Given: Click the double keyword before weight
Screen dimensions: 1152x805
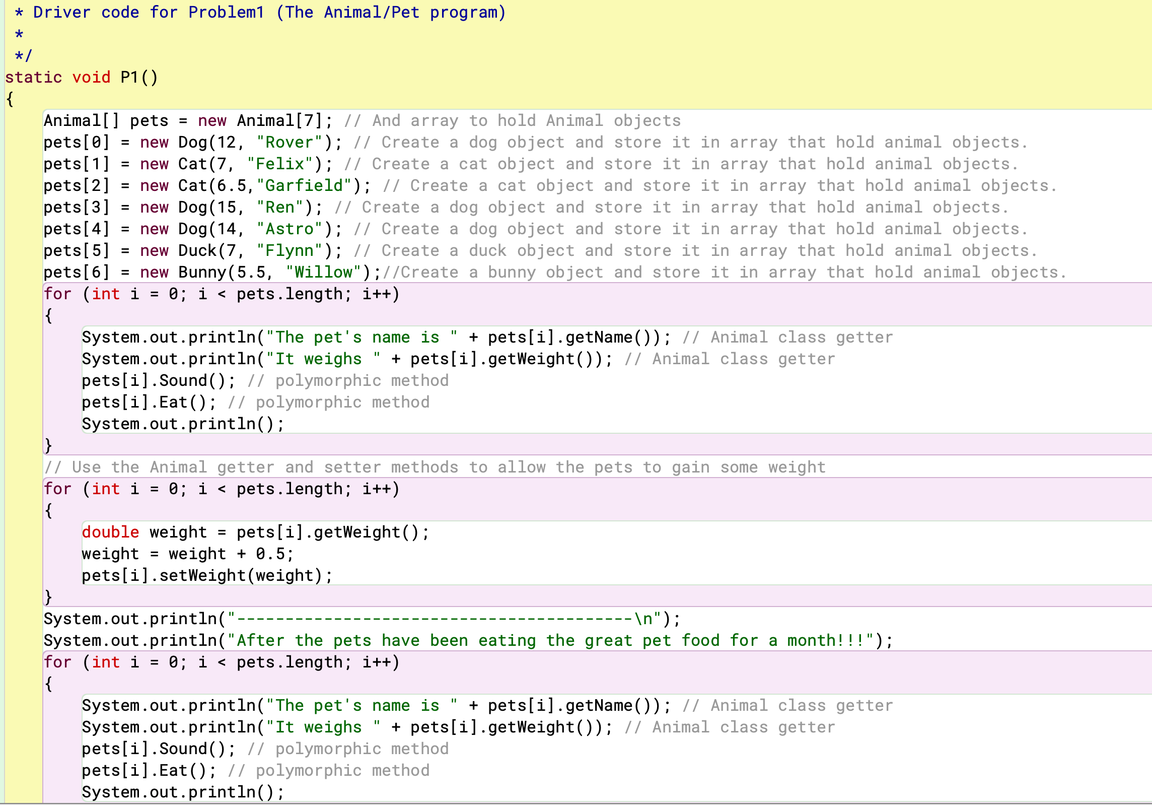Looking at the screenshot, I should [x=110, y=532].
